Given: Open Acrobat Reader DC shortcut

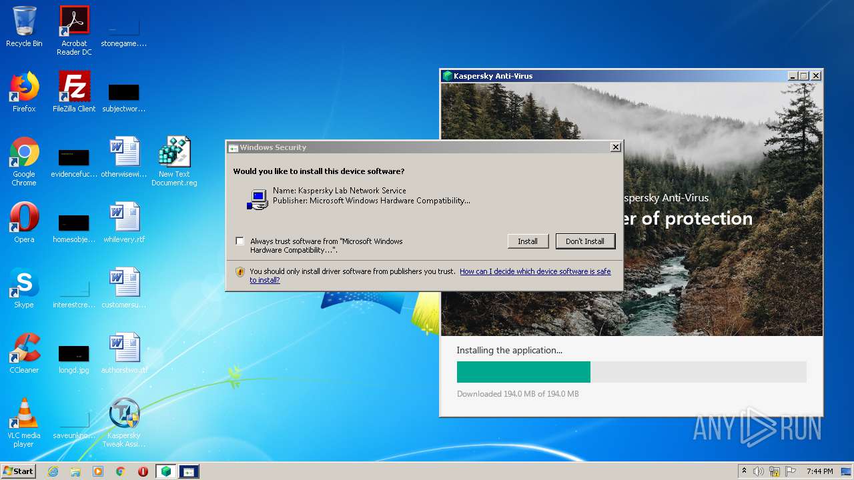Looking at the screenshot, I should (x=74, y=31).
